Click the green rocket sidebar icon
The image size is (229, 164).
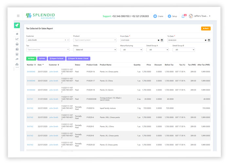(x=17, y=25)
